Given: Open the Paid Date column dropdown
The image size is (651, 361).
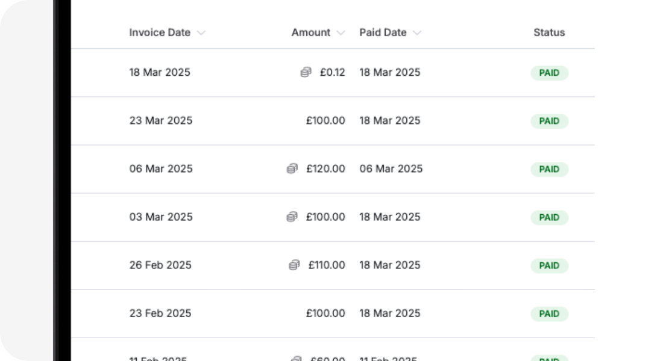Looking at the screenshot, I should [x=418, y=32].
